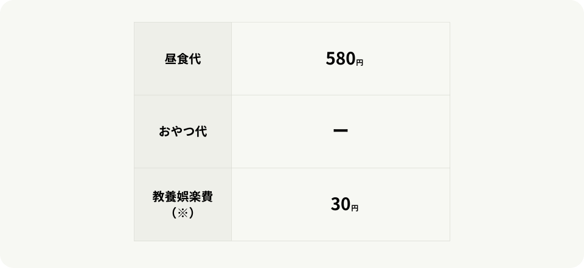Click the 昼食代 row label
Viewport: 584px width, 268px height.
(182, 59)
